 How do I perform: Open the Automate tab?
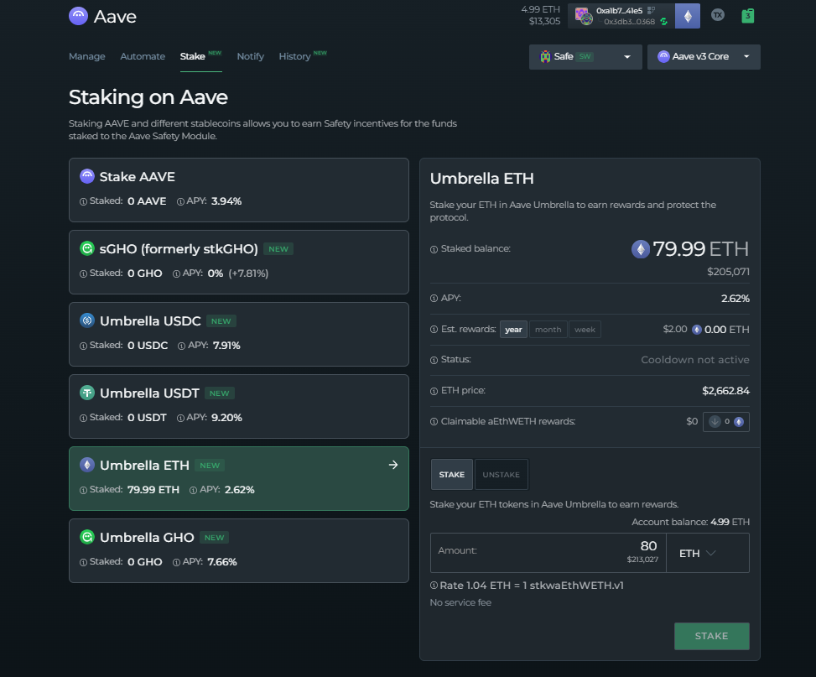(143, 56)
